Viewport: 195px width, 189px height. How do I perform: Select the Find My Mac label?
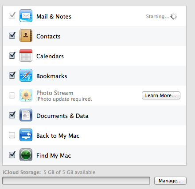pyautogui.click(x=54, y=155)
